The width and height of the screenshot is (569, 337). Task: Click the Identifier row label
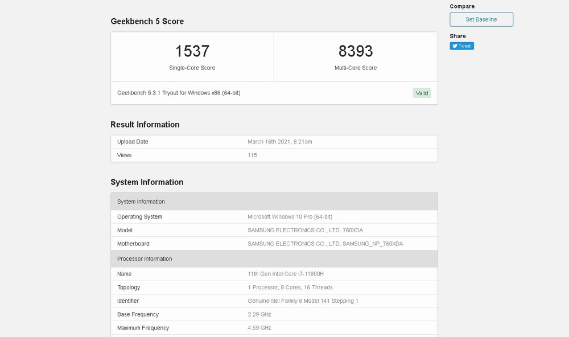(x=127, y=301)
